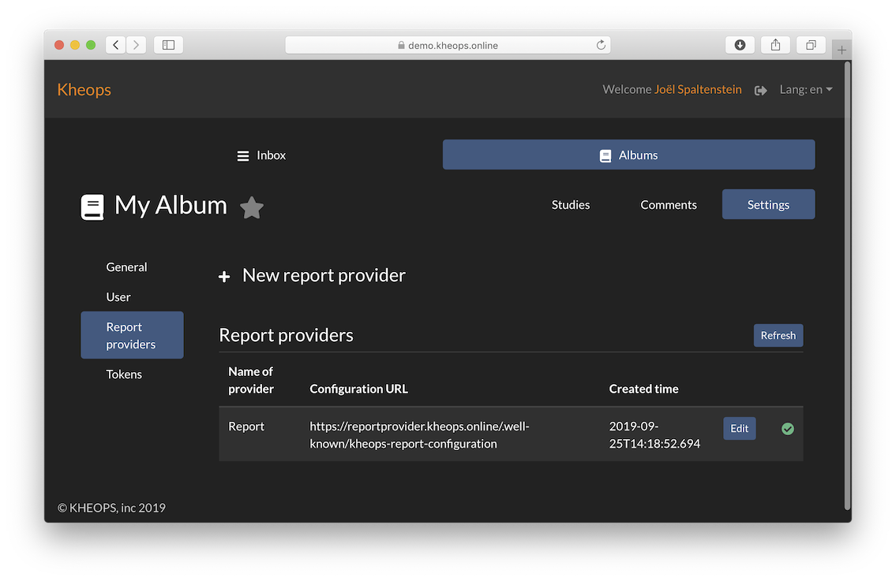
Task: Open the Lang: en dropdown
Action: pyautogui.click(x=806, y=90)
